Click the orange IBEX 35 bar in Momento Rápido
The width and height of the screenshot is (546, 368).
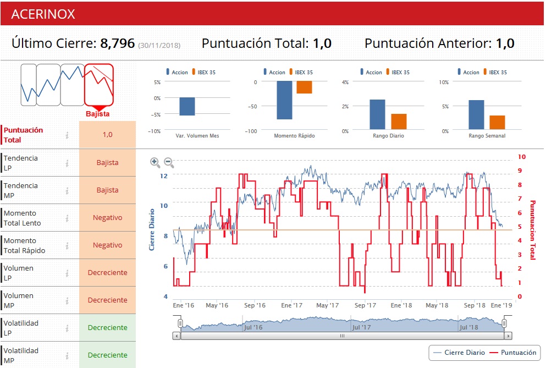click(304, 87)
